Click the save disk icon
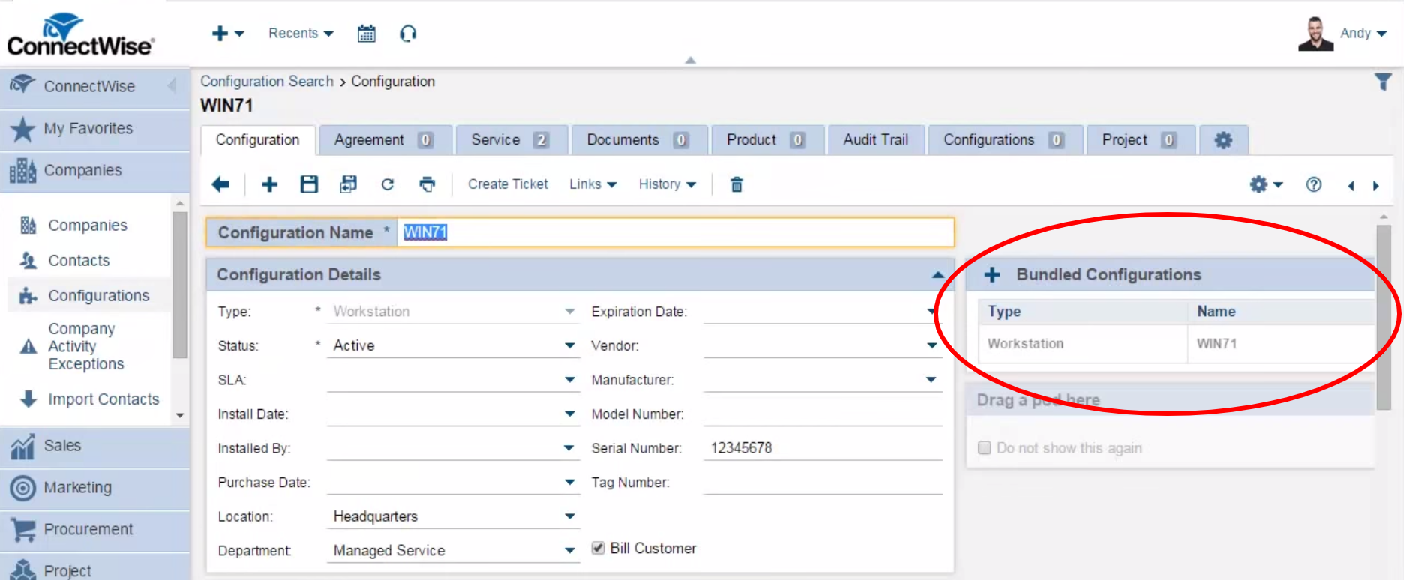 (309, 184)
